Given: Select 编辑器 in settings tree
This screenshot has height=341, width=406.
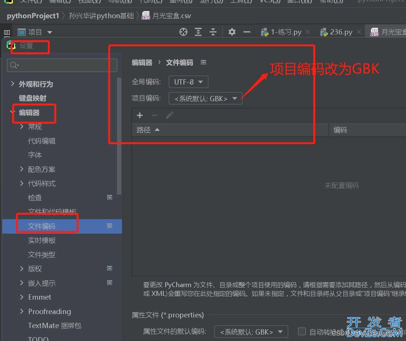Looking at the screenshot, I should coord(29,113).
